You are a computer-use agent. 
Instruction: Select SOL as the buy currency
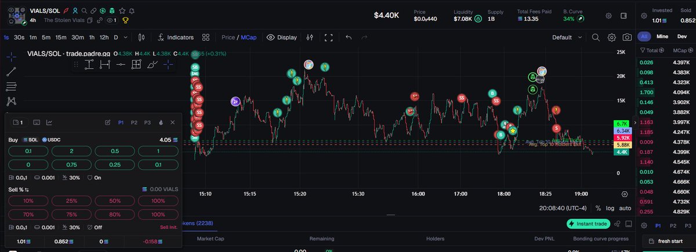[x=30, y=140]
